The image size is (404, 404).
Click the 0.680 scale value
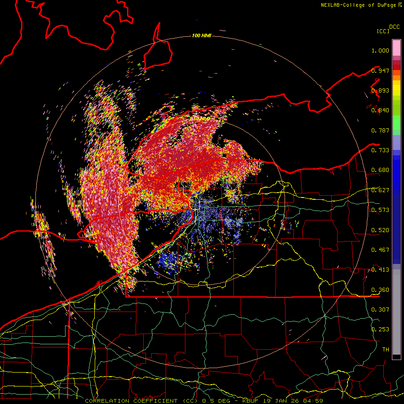380,170
